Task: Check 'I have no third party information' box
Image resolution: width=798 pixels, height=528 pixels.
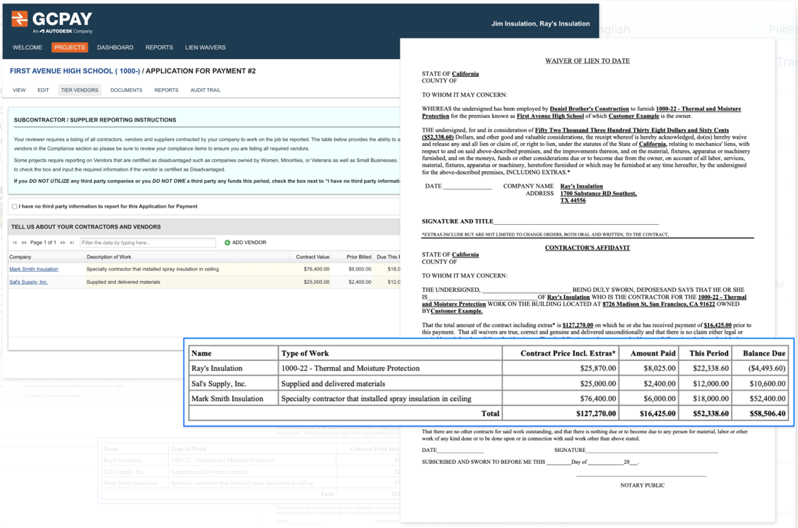Action: pos(14,206)
